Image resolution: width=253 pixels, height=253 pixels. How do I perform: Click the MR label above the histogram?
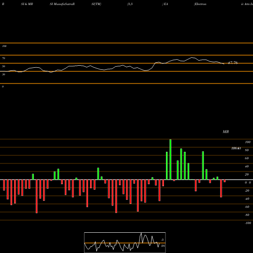[x=226, y=132]
